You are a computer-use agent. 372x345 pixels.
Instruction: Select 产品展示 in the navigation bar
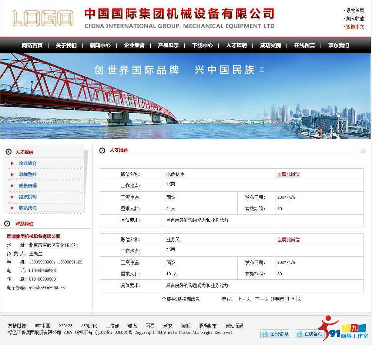(168, 45)
